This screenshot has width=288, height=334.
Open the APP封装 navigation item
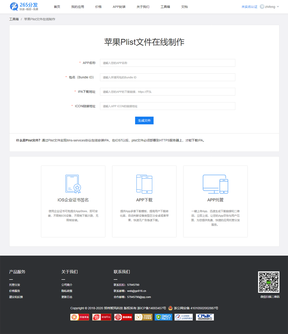click(119, 6)
